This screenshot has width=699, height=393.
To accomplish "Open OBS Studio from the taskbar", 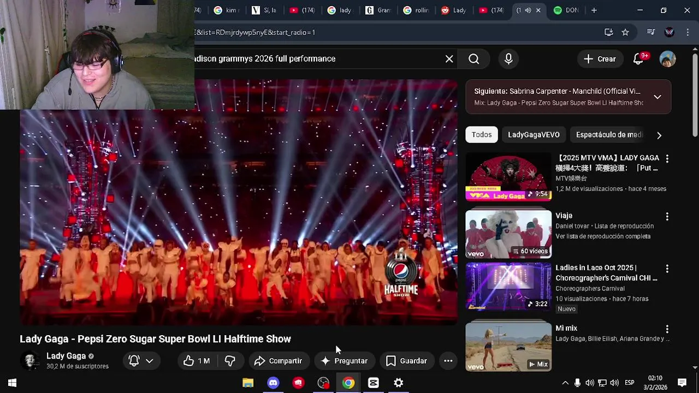I will coord(323,383).
